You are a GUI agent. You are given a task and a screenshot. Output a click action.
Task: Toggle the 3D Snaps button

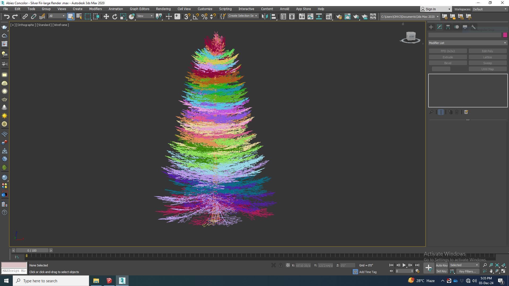(x=187, y=16)
